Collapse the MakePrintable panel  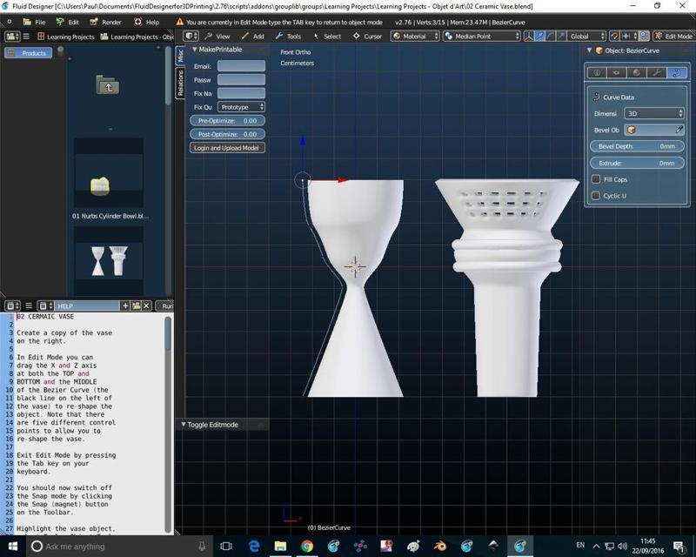(x=194, y=50)
